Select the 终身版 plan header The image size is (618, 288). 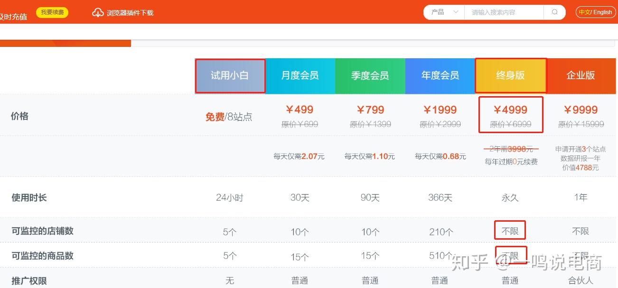click(x=510, y=76)
